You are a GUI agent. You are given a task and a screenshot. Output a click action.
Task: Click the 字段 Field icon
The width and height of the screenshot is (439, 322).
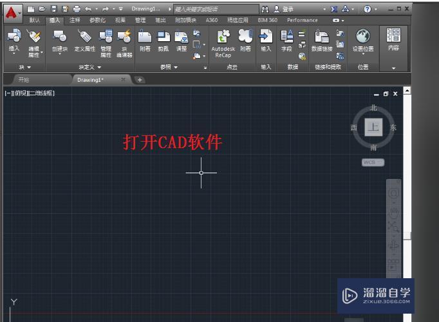click(286, 37)
